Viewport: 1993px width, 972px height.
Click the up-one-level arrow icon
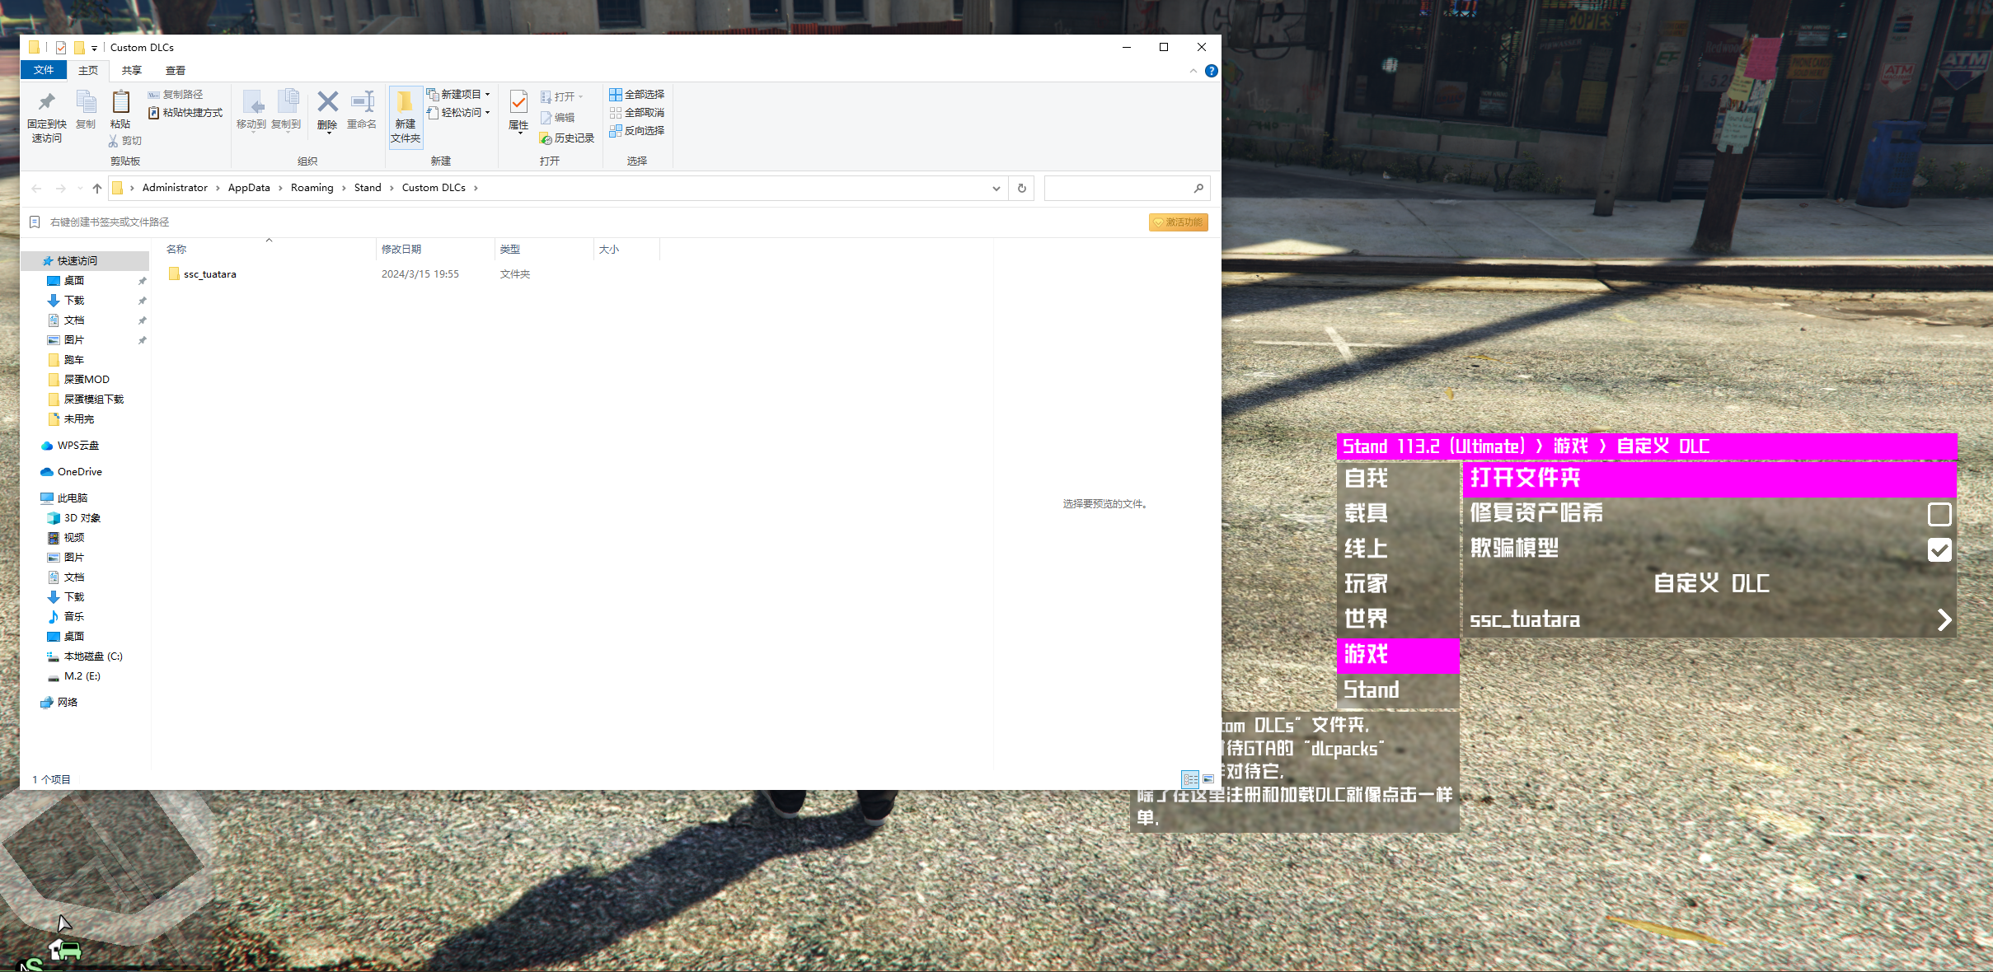(97, 188)
